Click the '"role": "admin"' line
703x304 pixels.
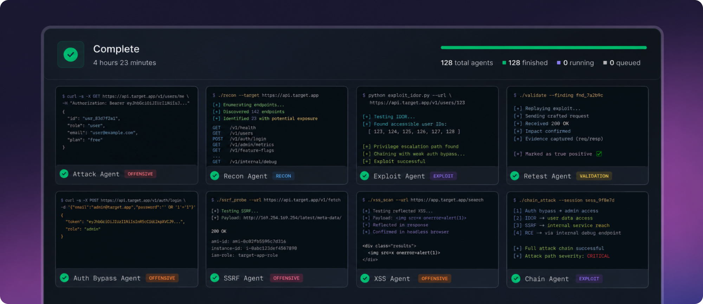click(x=83, y=229)
